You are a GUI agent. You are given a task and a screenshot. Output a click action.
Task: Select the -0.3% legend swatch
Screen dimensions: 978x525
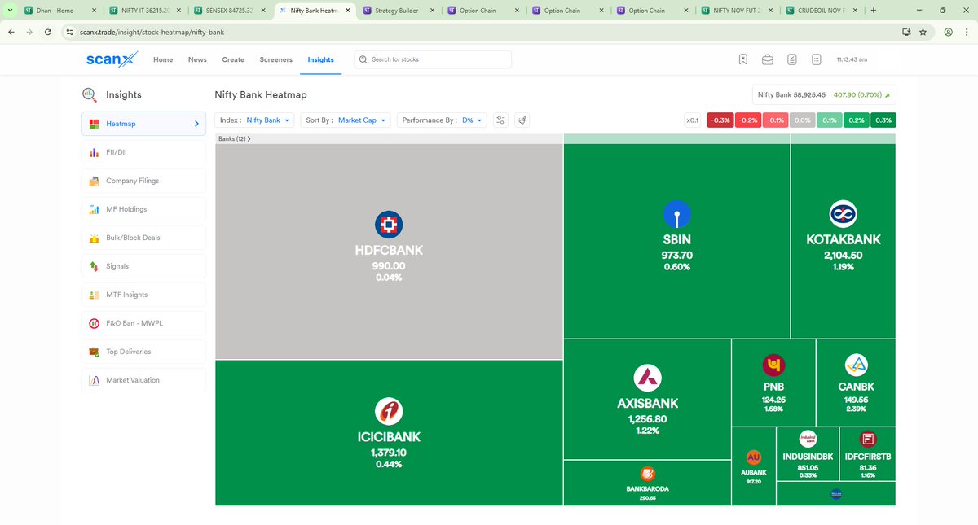point(720,120)
